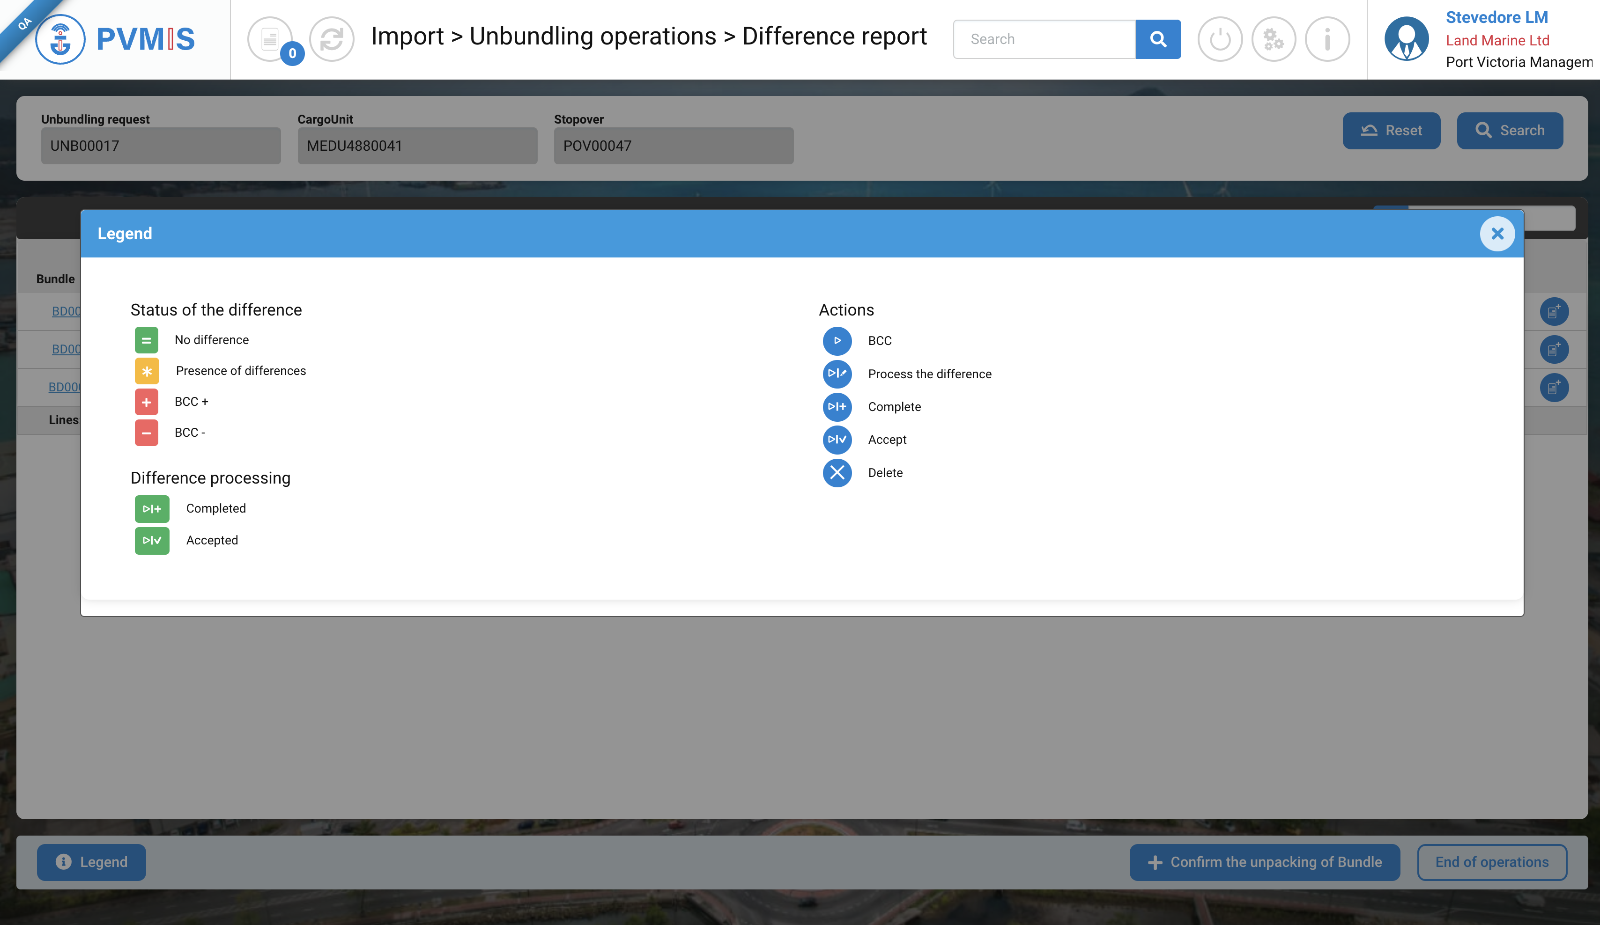Image resolution: width=1600 pixels, height=925 pixels.
Task: Click the End of operations button
Action: click(x=1491, y=861)
